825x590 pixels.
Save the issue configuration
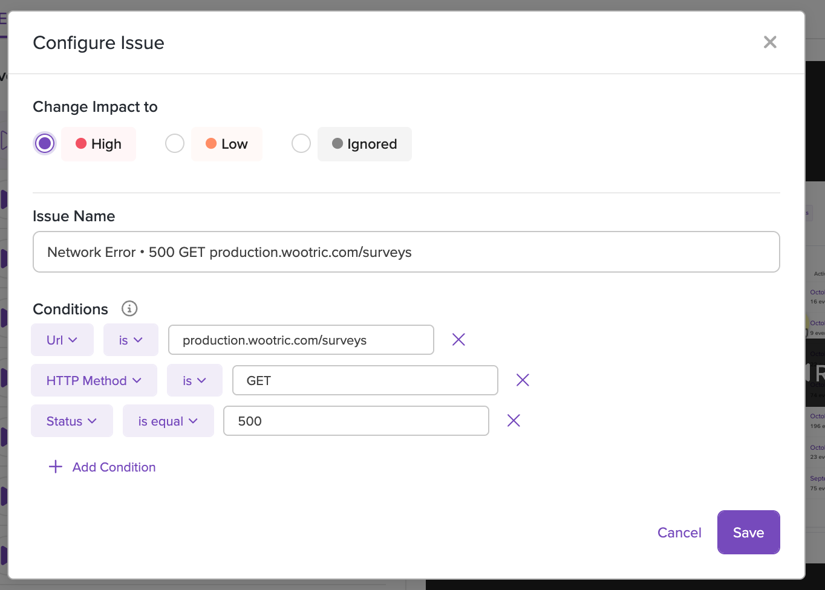click(749, 533)
